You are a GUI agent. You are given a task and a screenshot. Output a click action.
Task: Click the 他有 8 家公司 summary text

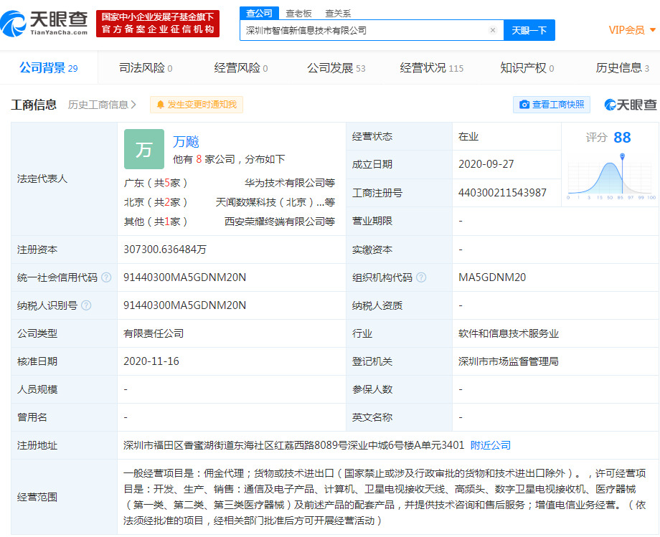[x=229, y=159]
